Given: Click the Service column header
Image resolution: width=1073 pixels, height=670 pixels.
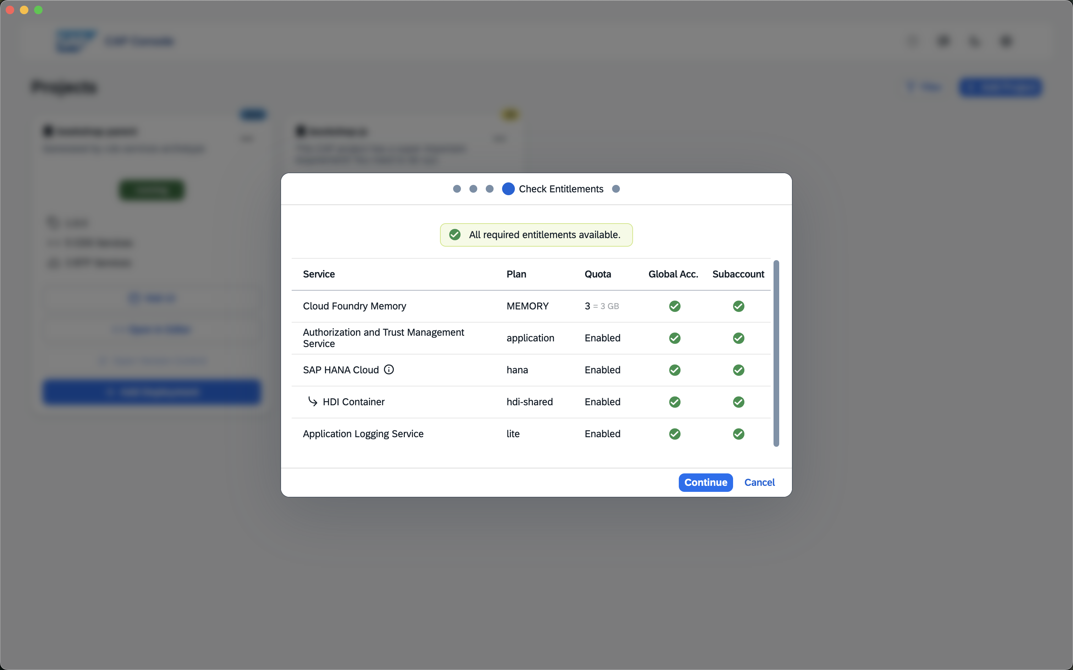Looking at the screenshot, I should coord(319,274).
